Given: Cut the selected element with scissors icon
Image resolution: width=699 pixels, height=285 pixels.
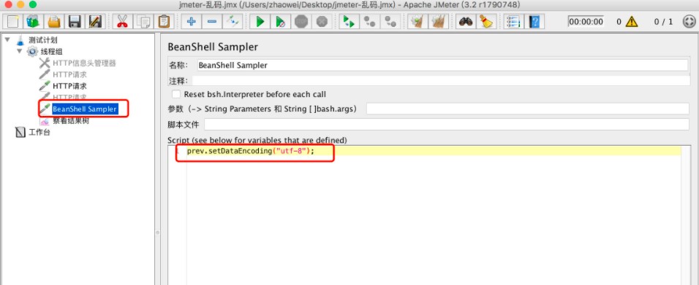Looking at the screenshot, I should pos(122,21).
